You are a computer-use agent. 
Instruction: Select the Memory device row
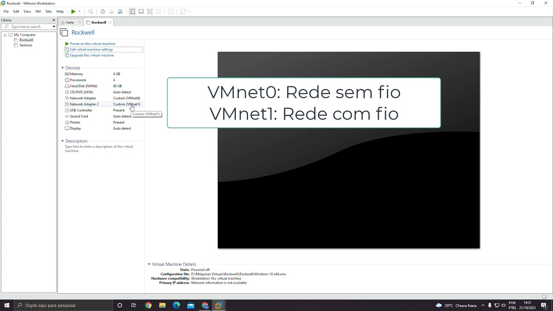tap(103, 74)
